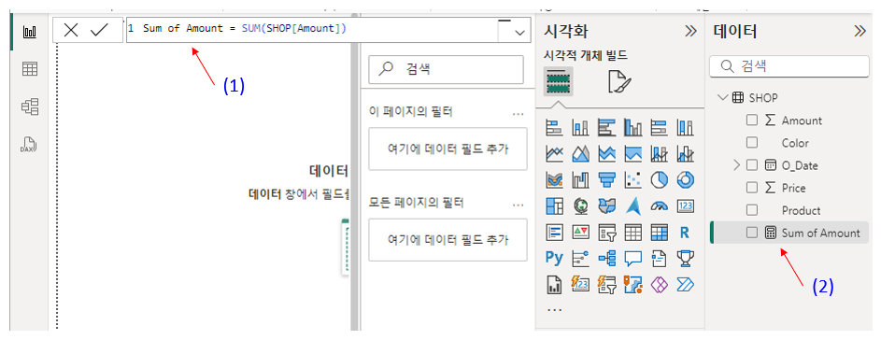Choose the Funnel chart visual

pos(607,180)
